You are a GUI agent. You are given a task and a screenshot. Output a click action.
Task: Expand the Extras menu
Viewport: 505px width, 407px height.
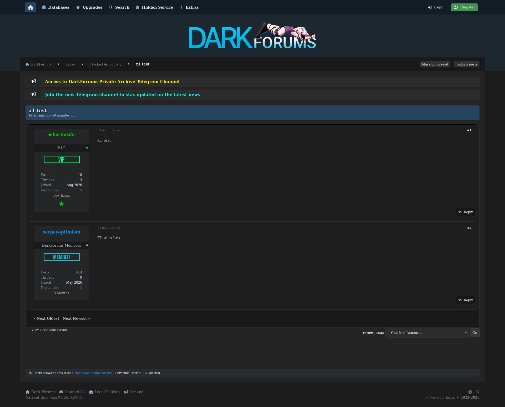coord(189,7)
